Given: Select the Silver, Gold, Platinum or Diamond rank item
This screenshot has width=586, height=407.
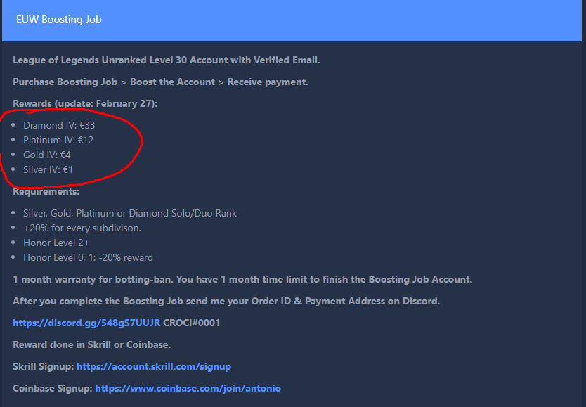Looking at the screenshot, I should pyautogui.click(x=130, y=214).
